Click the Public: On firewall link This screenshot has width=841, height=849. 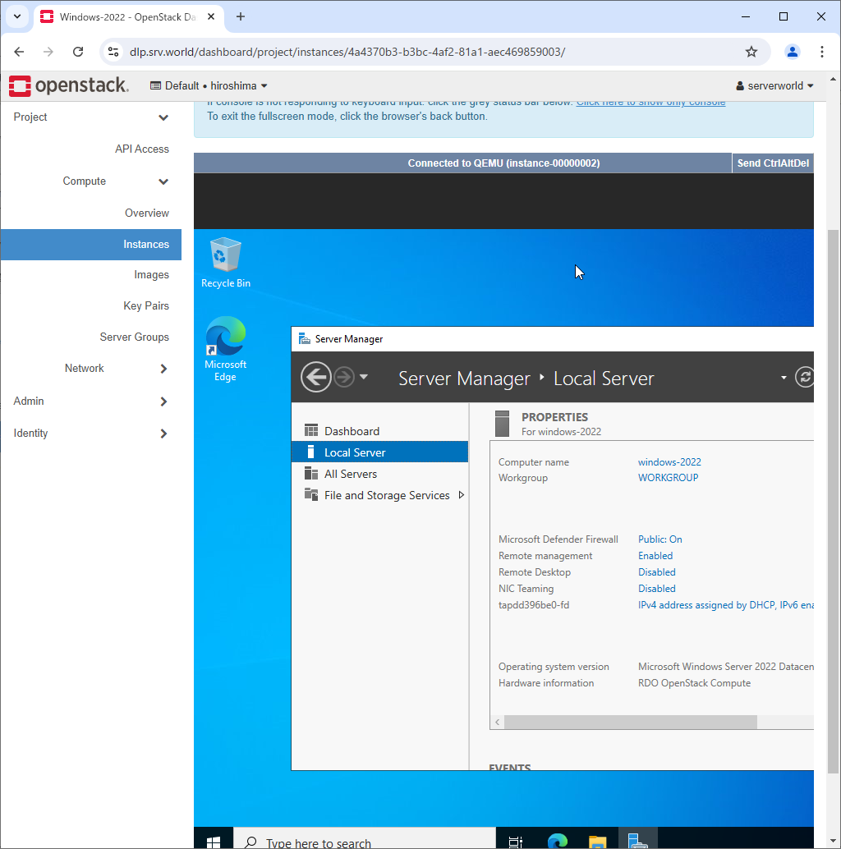659,539
